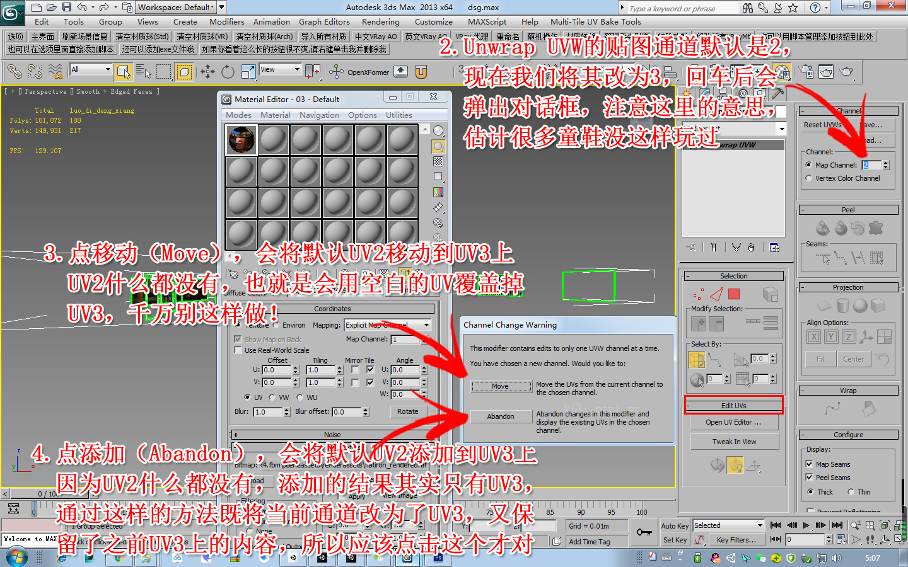Select Cylindrical Map projection icon
Screen dimensions: 908x567
[x=842, y=306]
